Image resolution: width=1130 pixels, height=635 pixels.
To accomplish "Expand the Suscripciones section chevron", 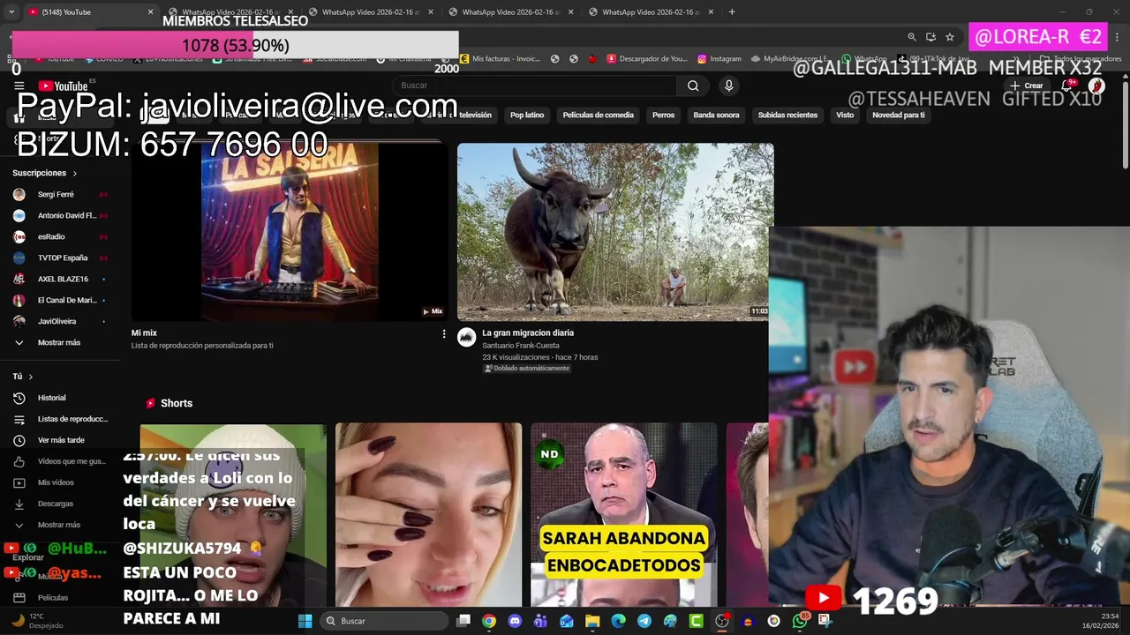I will click(x=74, y=174).
